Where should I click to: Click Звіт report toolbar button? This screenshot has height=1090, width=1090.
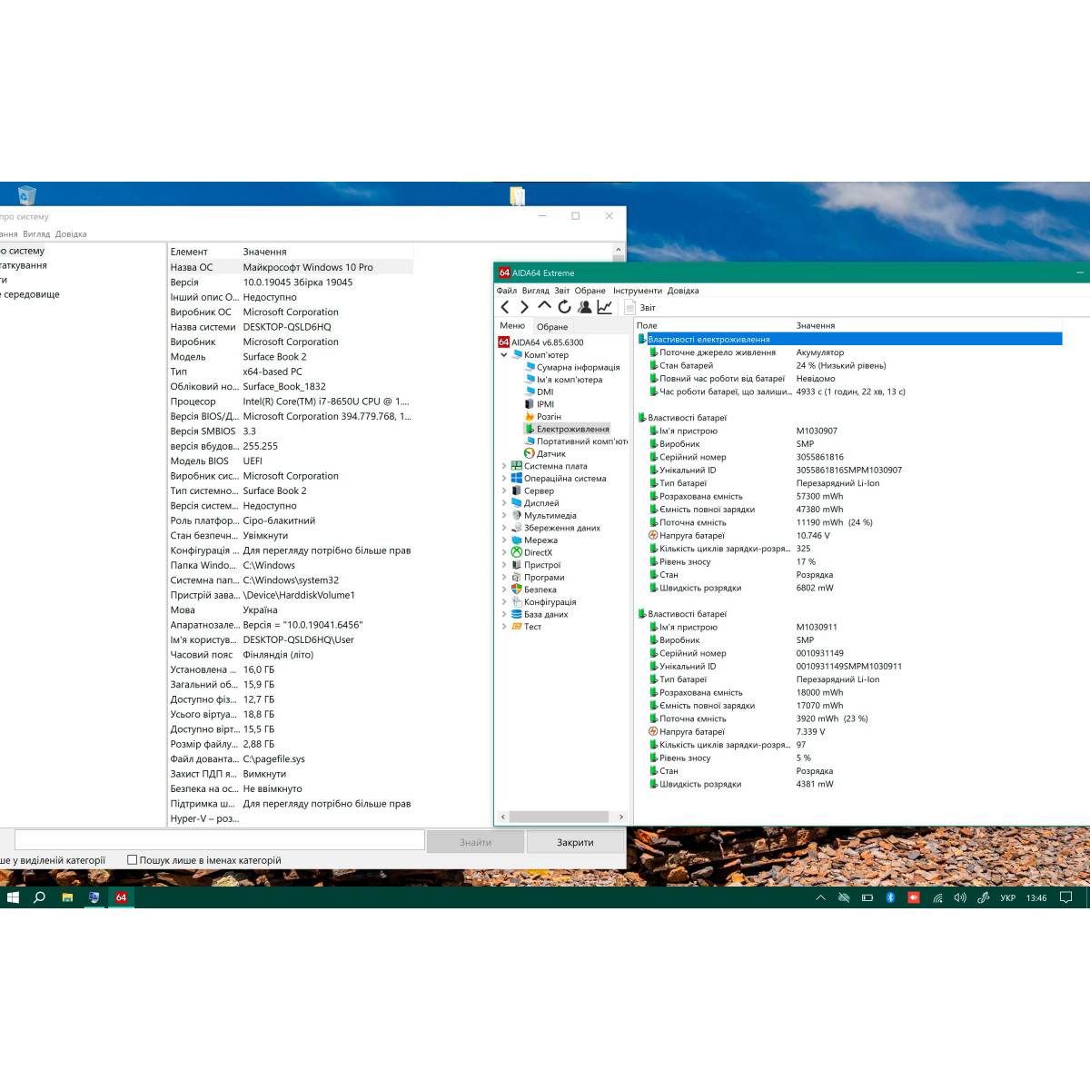[x=639, y=308]
